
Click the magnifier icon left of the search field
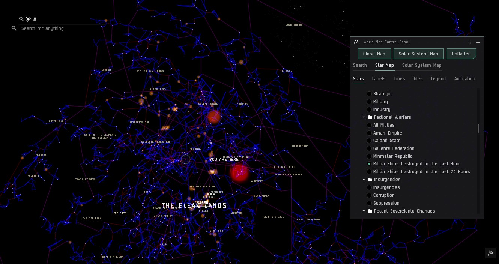click(x=14, y=28)
